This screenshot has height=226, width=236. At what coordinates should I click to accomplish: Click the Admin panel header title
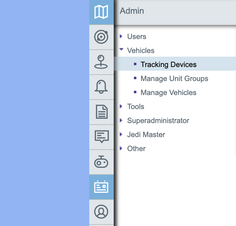point(132,11)
